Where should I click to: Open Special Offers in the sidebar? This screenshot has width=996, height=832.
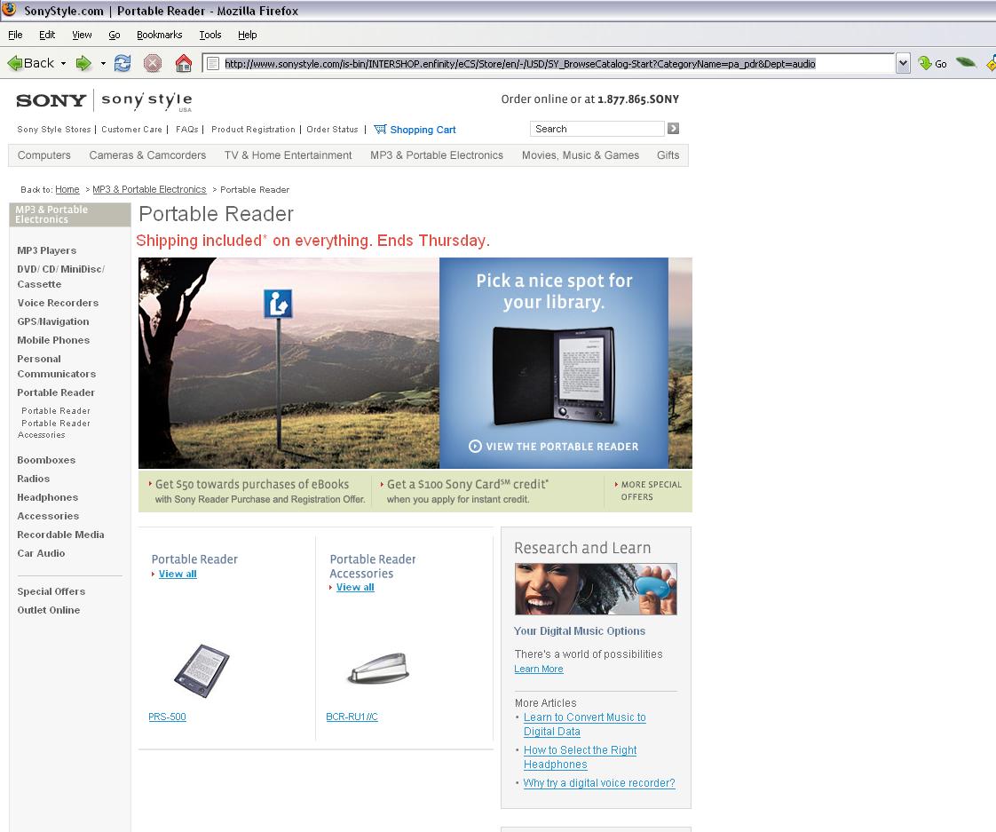51,591
